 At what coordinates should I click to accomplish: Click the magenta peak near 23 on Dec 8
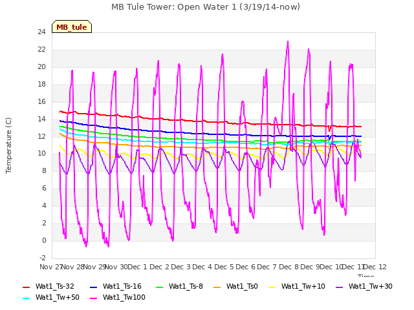click(288, 41)
